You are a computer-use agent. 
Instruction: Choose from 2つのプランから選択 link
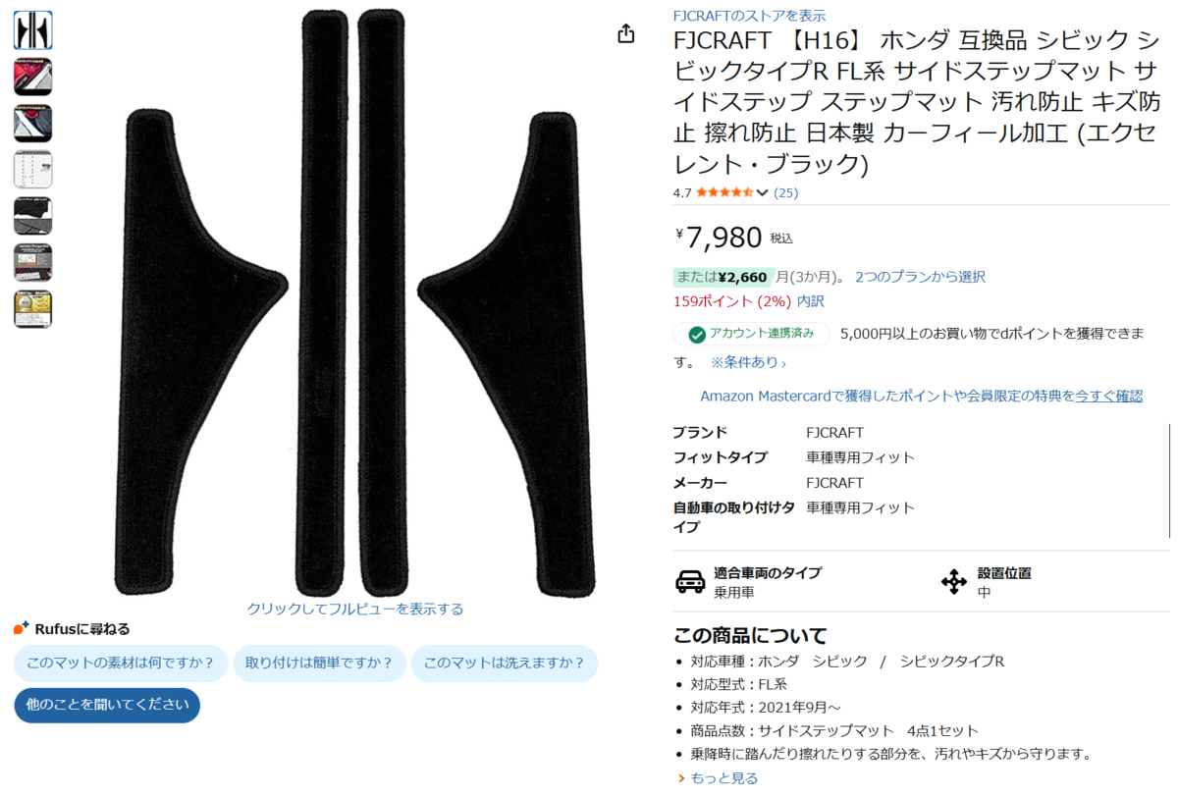point(920,277)
